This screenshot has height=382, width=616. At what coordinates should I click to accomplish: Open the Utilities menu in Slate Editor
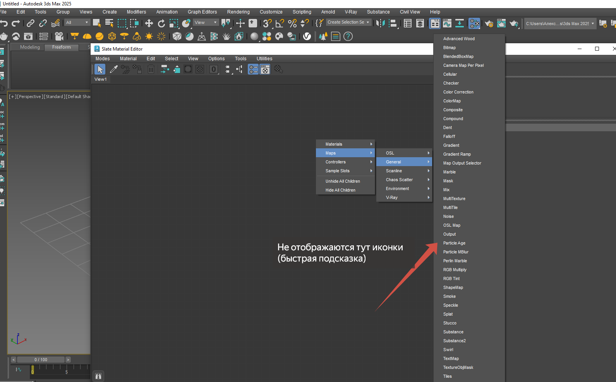pyautogui.click(x=264, y=59)
